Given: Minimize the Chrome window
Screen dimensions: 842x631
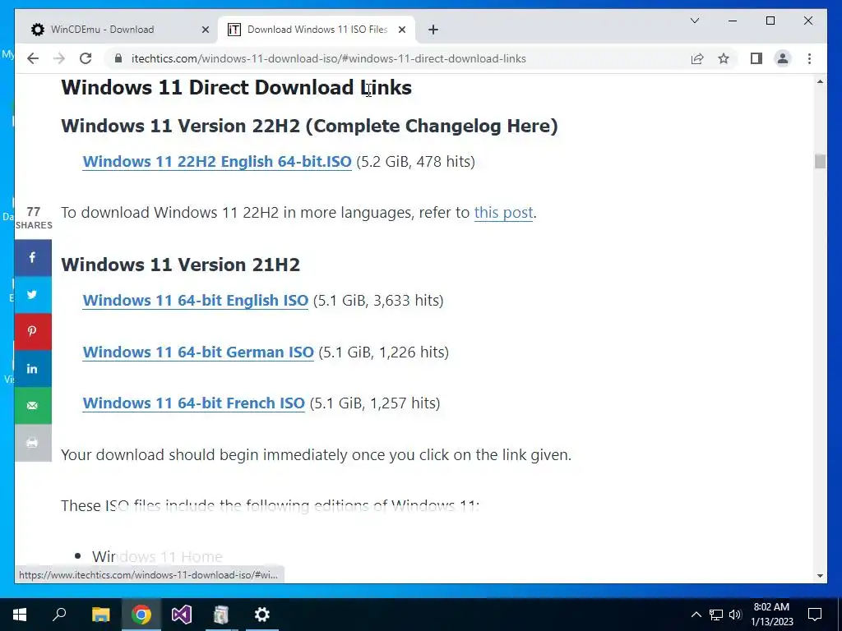Looking at the screenshot, I should 733,21.
